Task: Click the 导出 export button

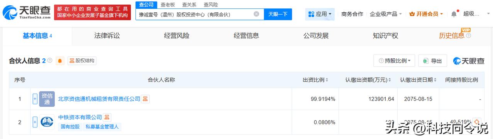Action: point(432,61)
